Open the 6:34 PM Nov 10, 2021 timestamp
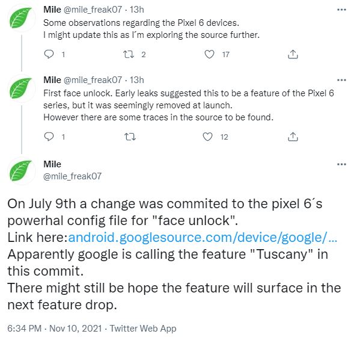Screen dimensions: 354x337 (55, 328)
